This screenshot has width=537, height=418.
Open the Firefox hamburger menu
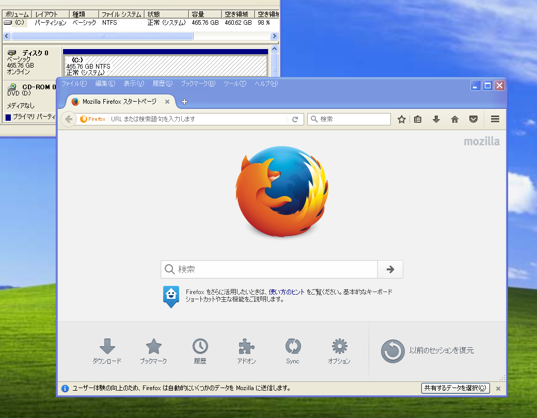(495, 119)
